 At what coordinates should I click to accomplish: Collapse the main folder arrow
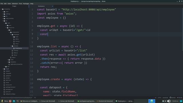click(x=5, y=23)
